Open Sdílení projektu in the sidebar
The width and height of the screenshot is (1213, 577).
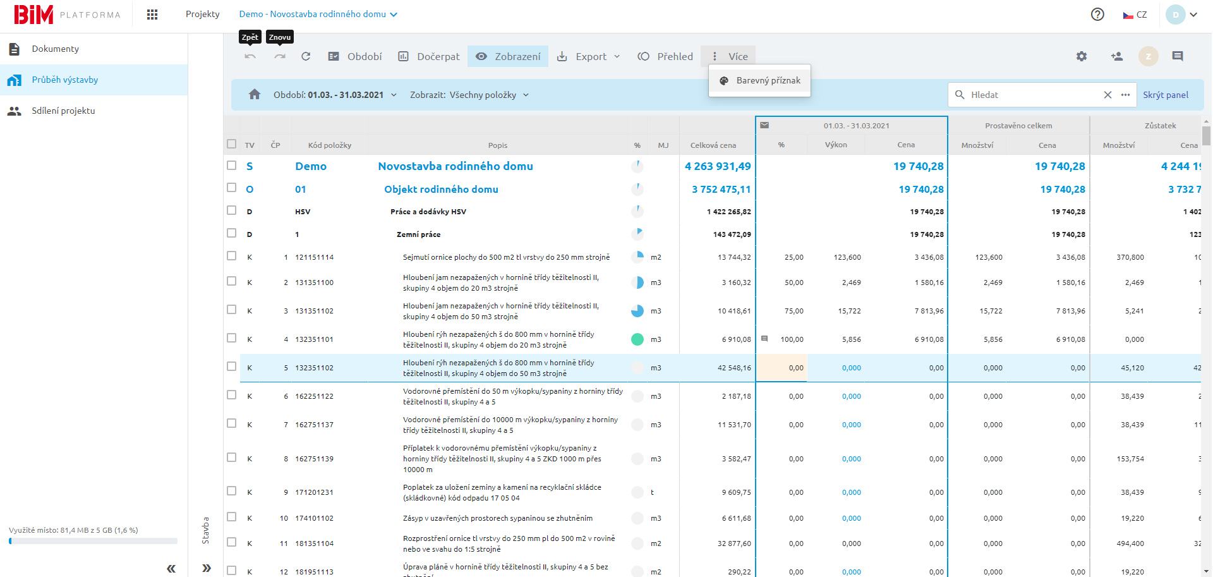coord(63,111)
